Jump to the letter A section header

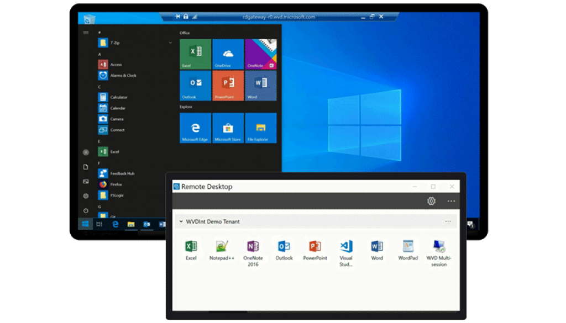tap(99, 54)
